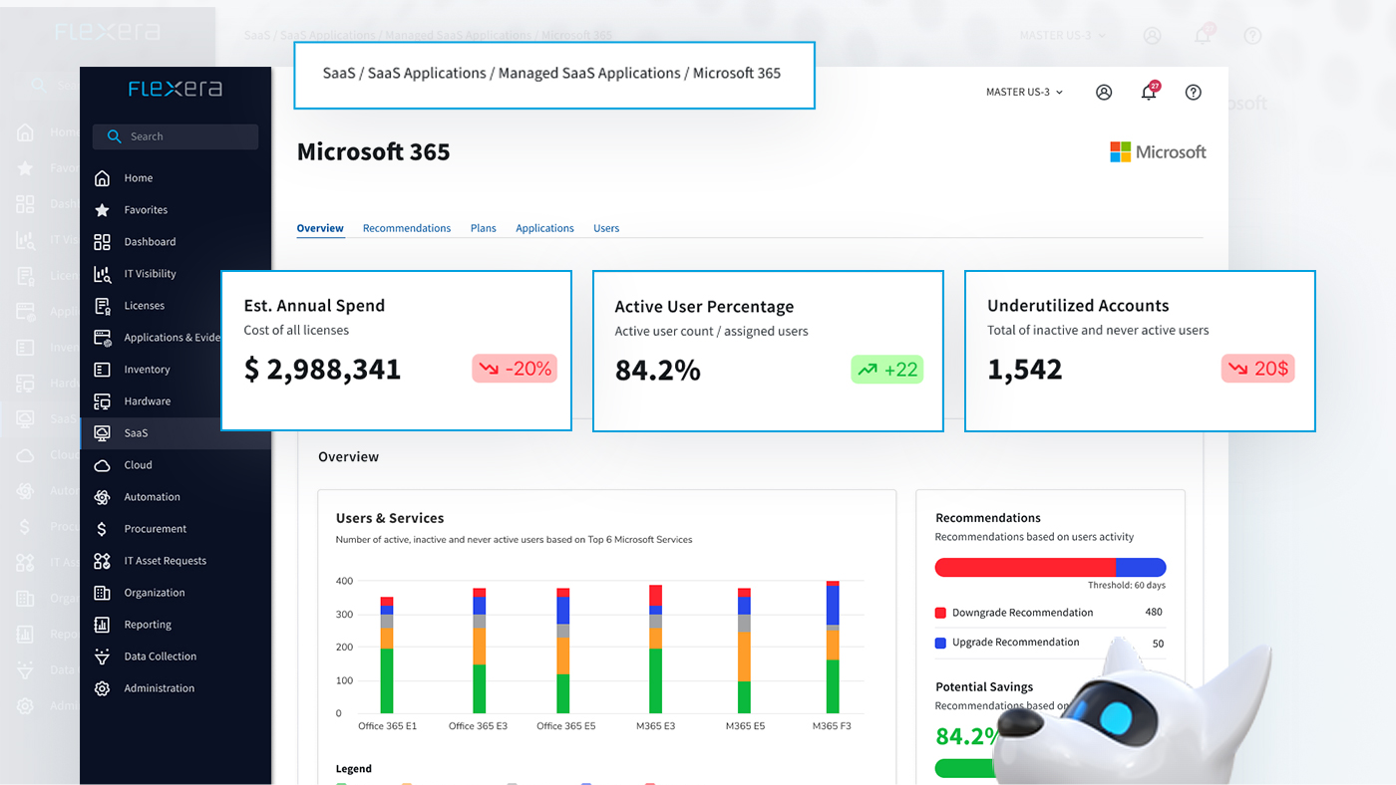Screen dimensions: 1396x785
Task: Click the first SaaS breadcrumb link
Action: pos(339,73)
